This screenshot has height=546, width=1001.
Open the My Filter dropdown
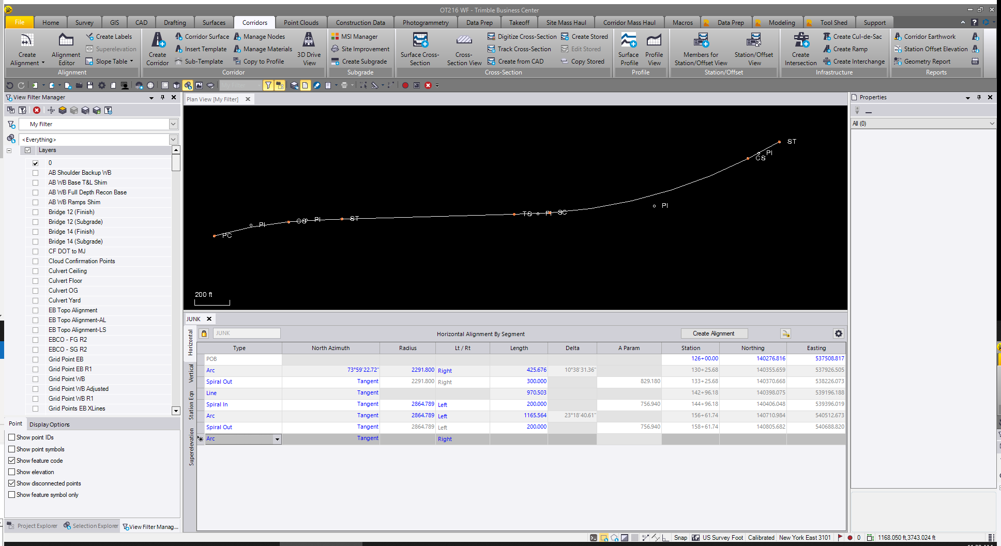point(173,124)
